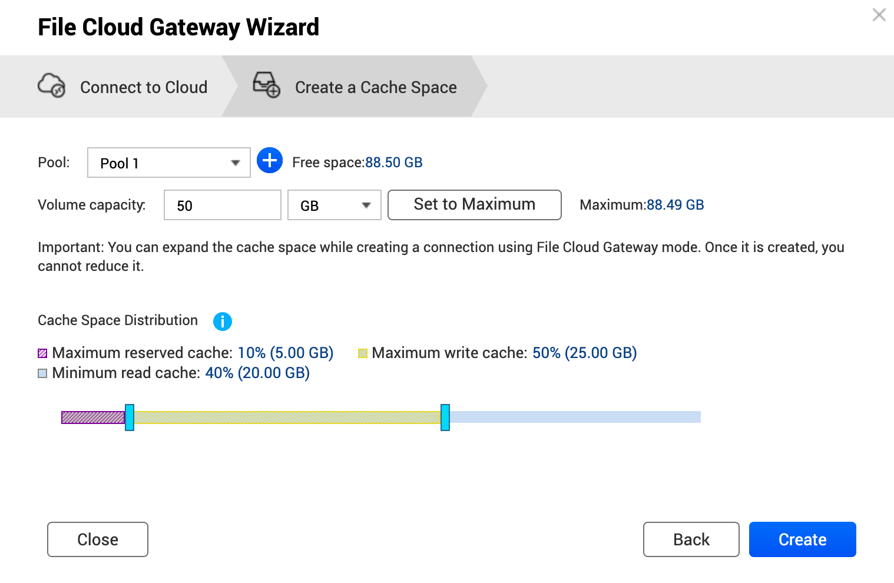894x583 pixels.
Task: Open the GB unit dropdown
Action: click(334, 205)
